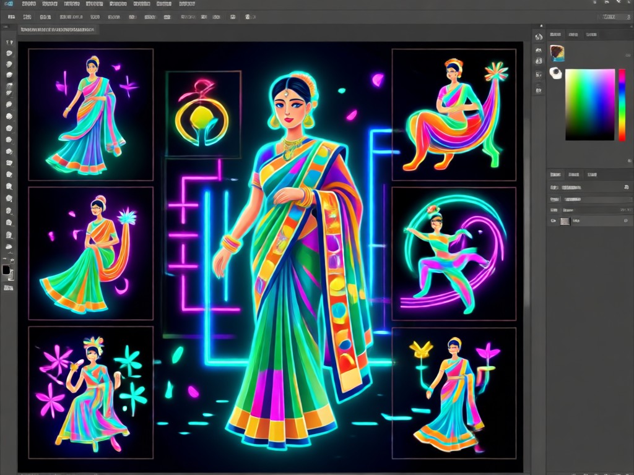Switch to the second tab of the layers panel
The height and width of the screenshot is (475, 634).
574,174
